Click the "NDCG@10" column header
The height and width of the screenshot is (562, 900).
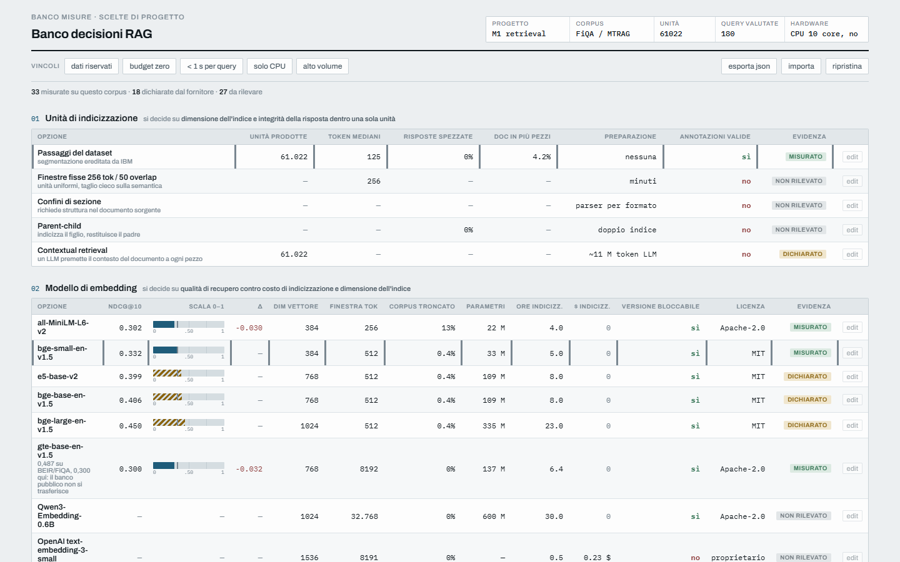[x=125, y=307]
